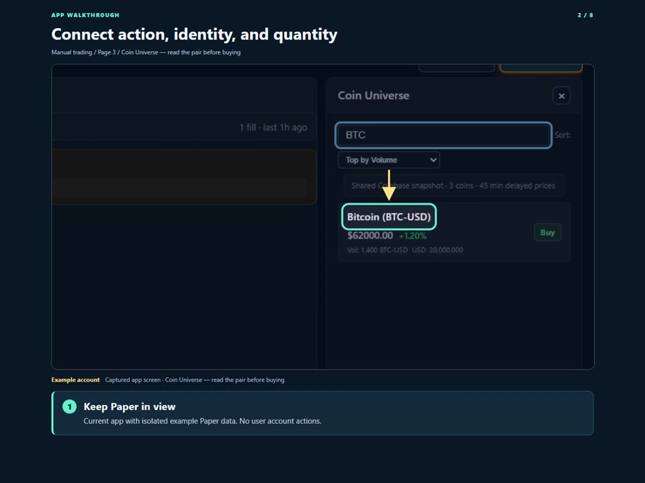Click the numbered step 1 circle icon
645x483 pixels.
(69, 407)
